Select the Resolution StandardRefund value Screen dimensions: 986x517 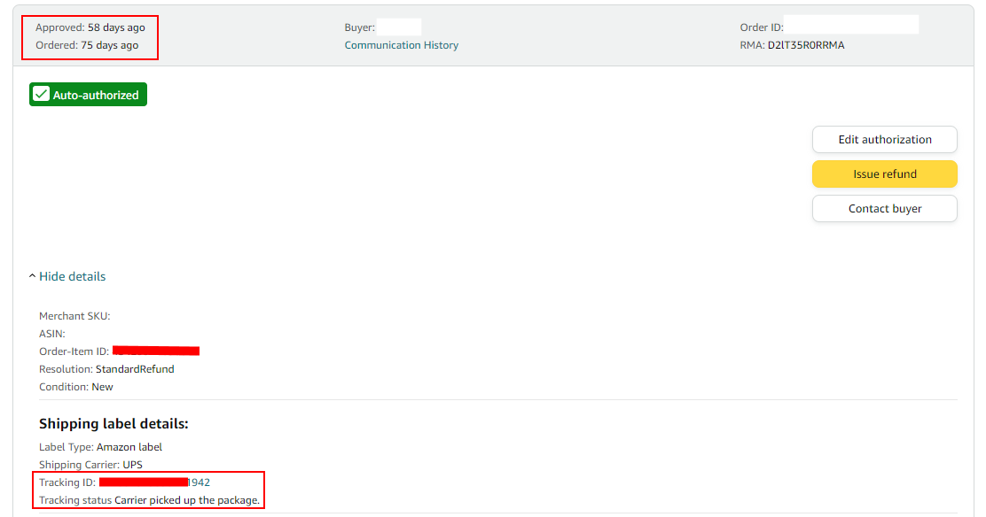tap(135, 369)
